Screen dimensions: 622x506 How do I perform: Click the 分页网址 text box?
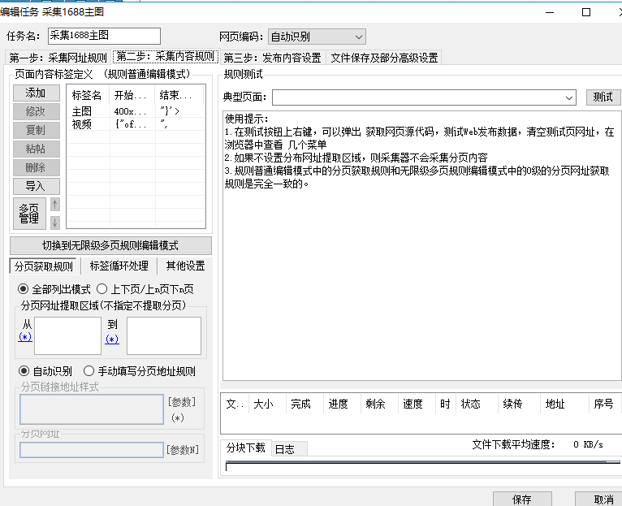click(x=92, y=450)
